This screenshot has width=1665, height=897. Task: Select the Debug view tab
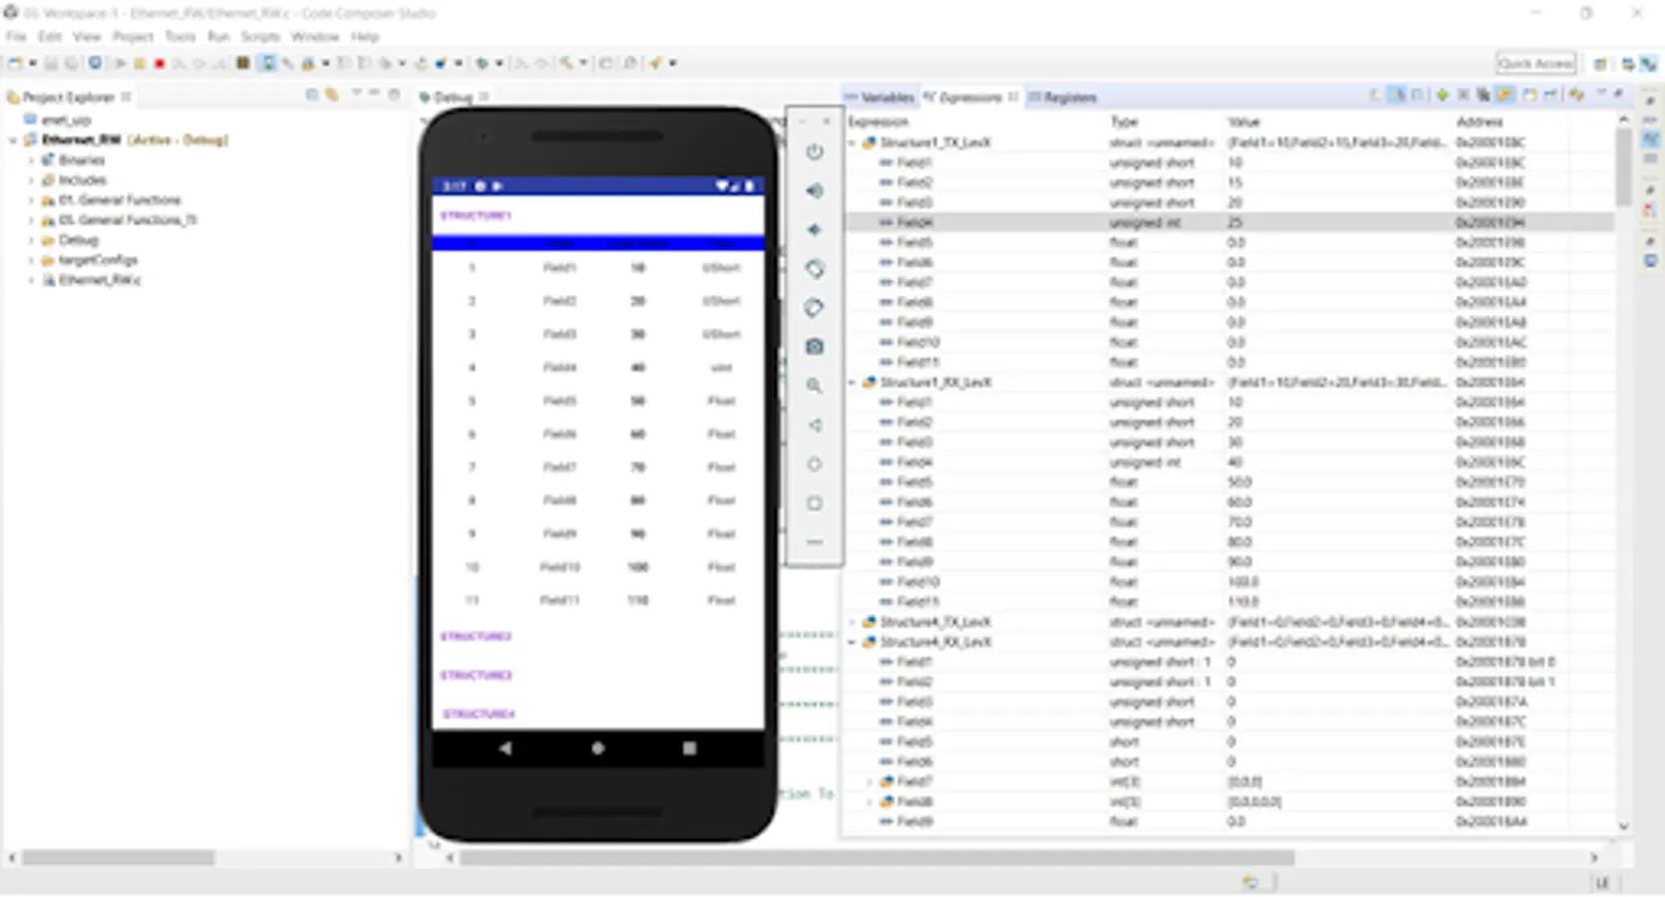pos(454,97)
